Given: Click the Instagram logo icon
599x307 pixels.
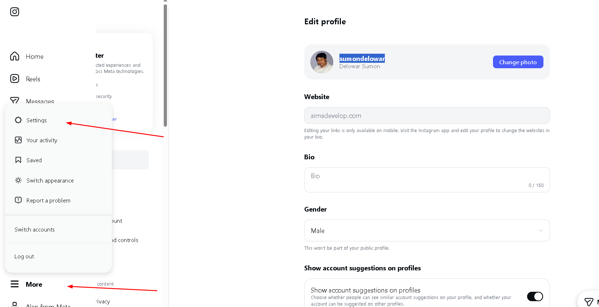Looking at the screenshot, I should tap(15, 12).
